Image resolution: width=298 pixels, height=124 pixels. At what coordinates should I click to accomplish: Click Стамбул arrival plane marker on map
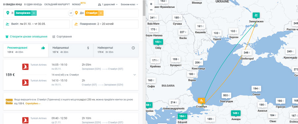[x=201, y=100]
